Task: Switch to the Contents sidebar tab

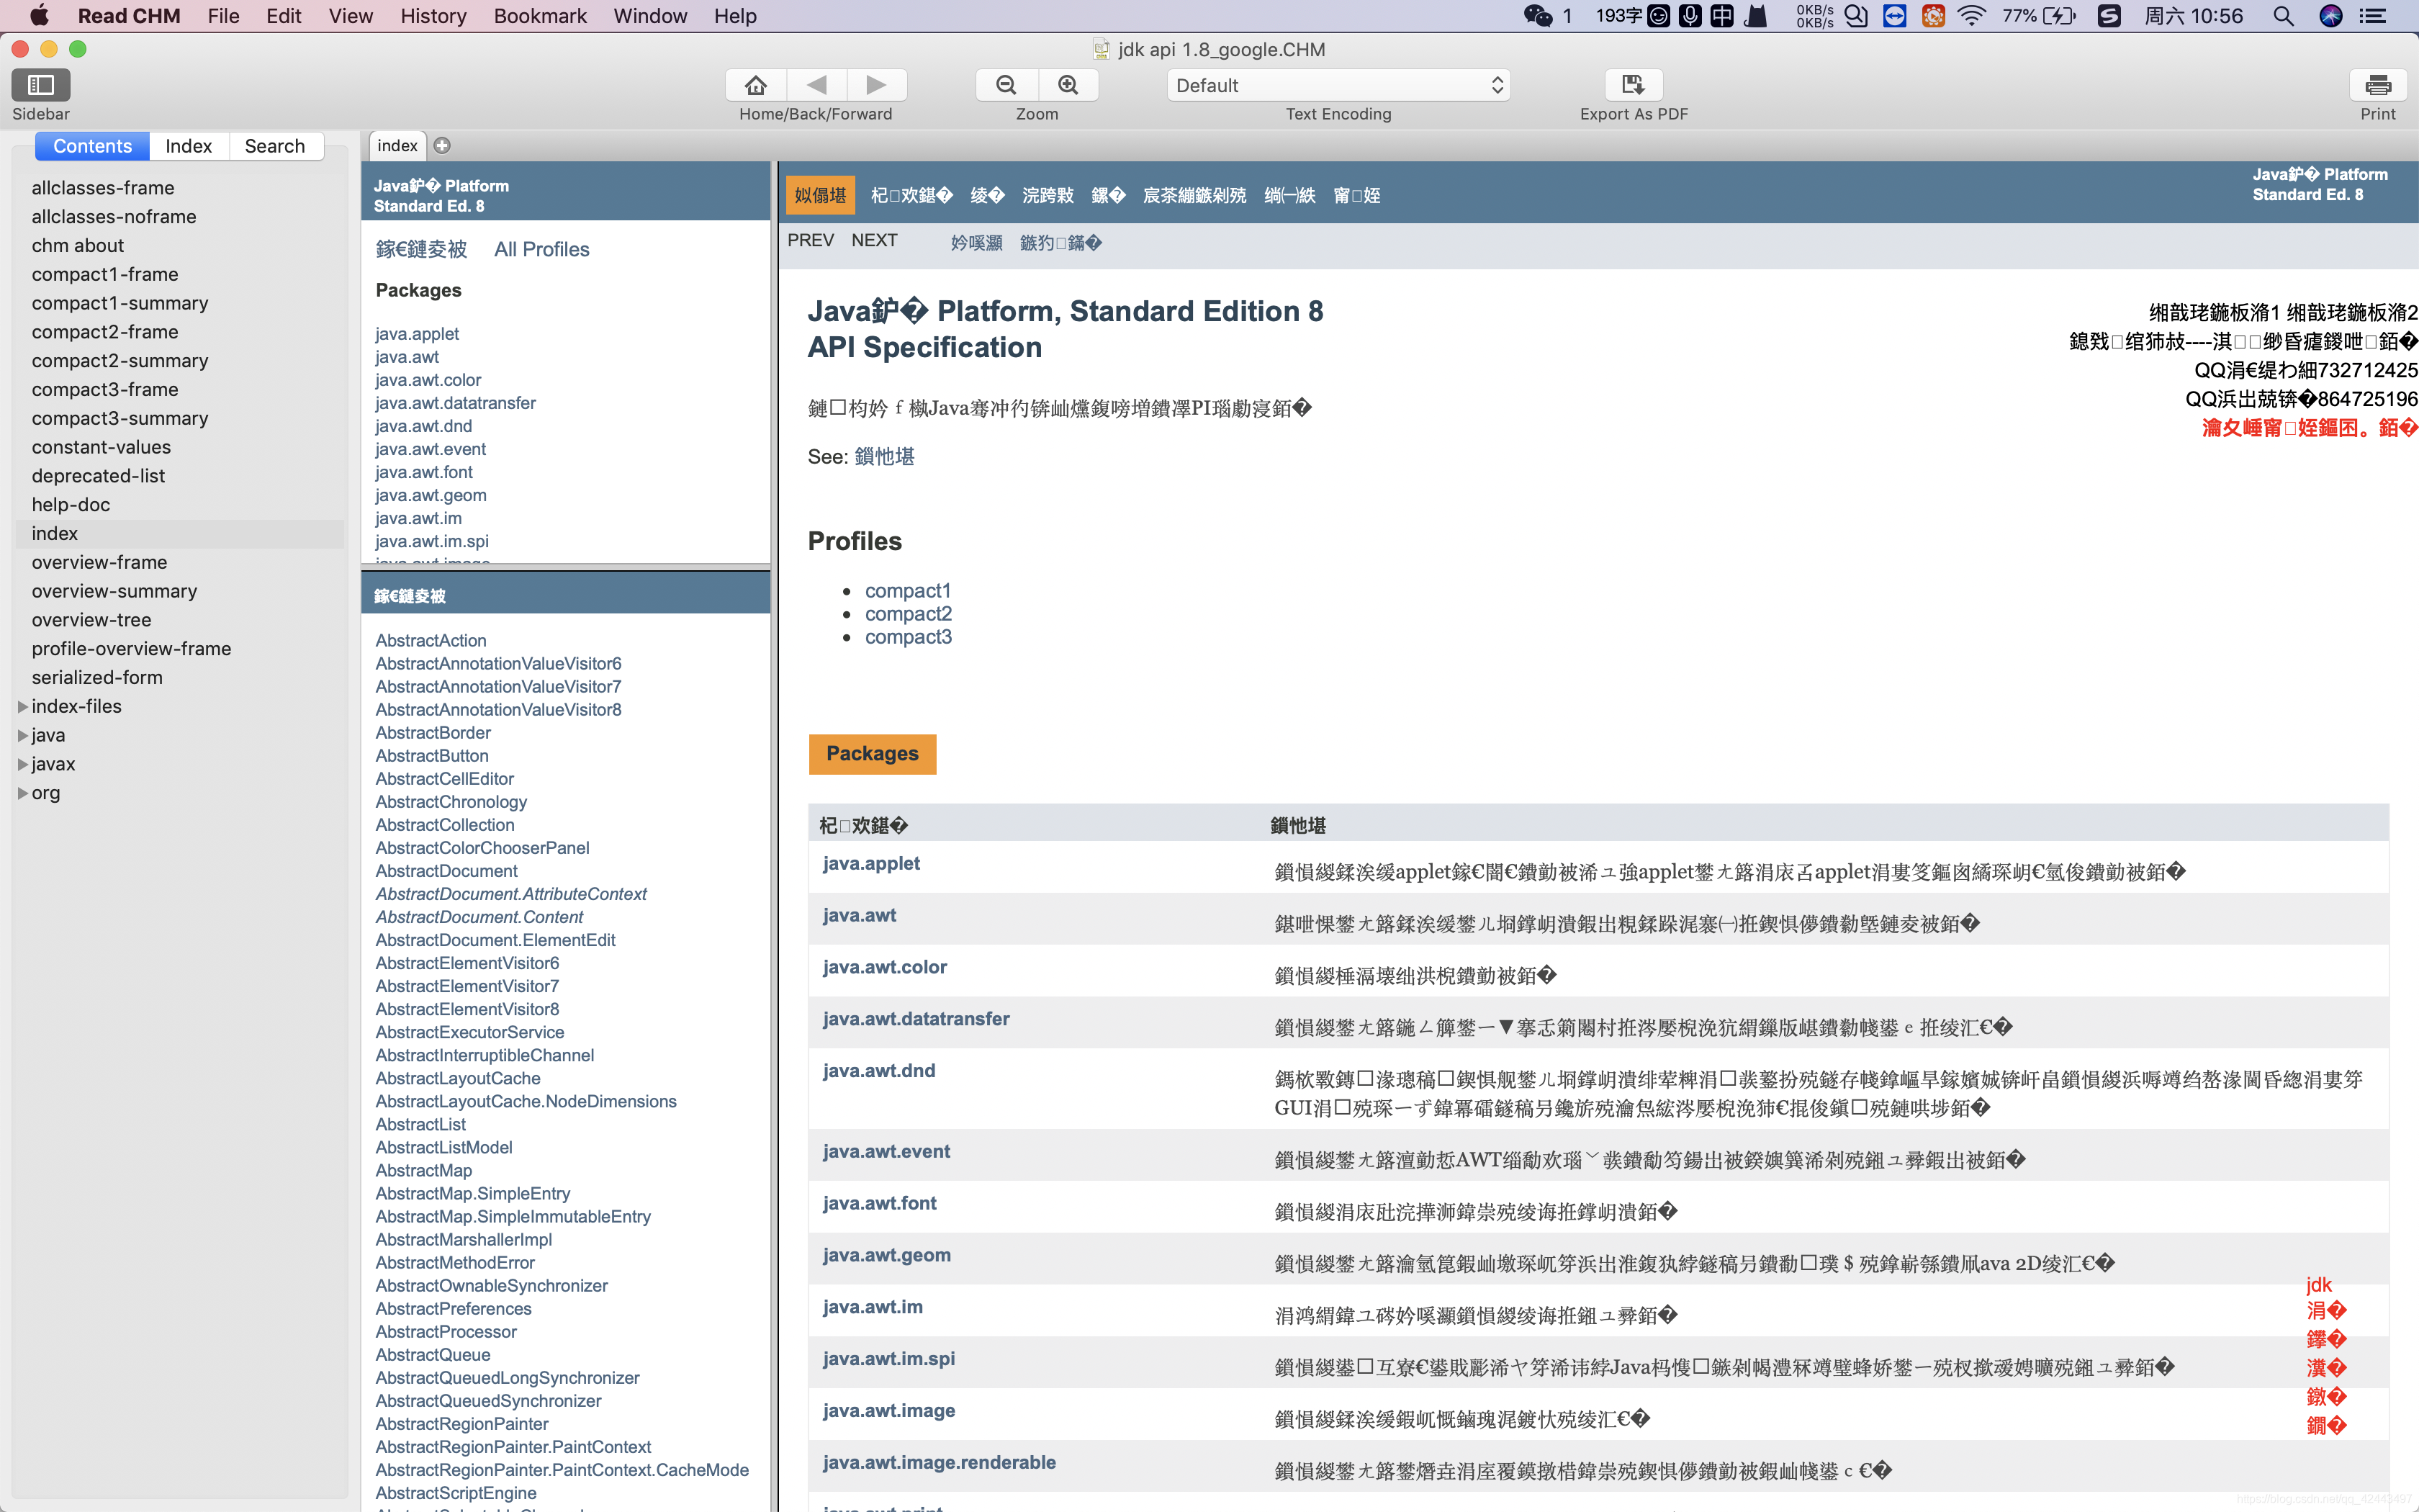Action: pos(92,146)
